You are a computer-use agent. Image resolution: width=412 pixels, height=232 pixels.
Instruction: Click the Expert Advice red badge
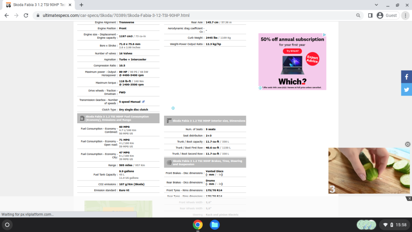point(312,59)
